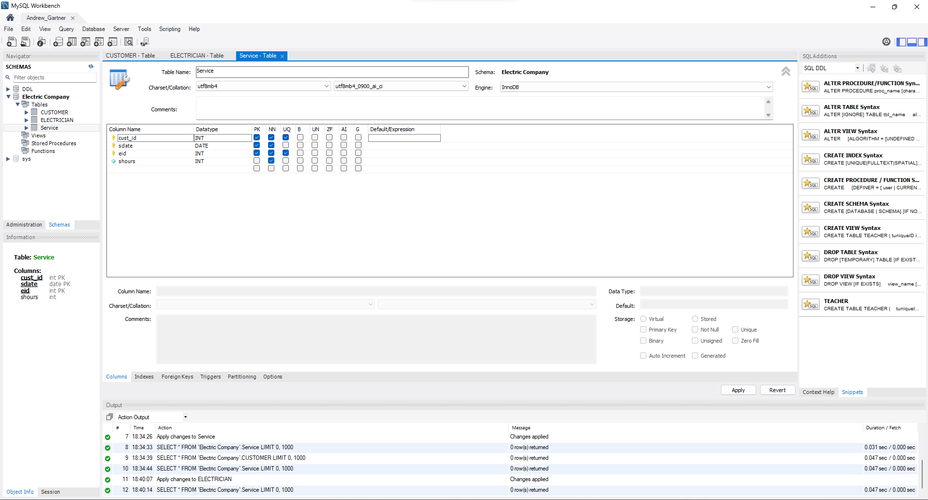This screenshot has height=500, width=928.
Task: Open the Context Help tab
Action: 819,392
